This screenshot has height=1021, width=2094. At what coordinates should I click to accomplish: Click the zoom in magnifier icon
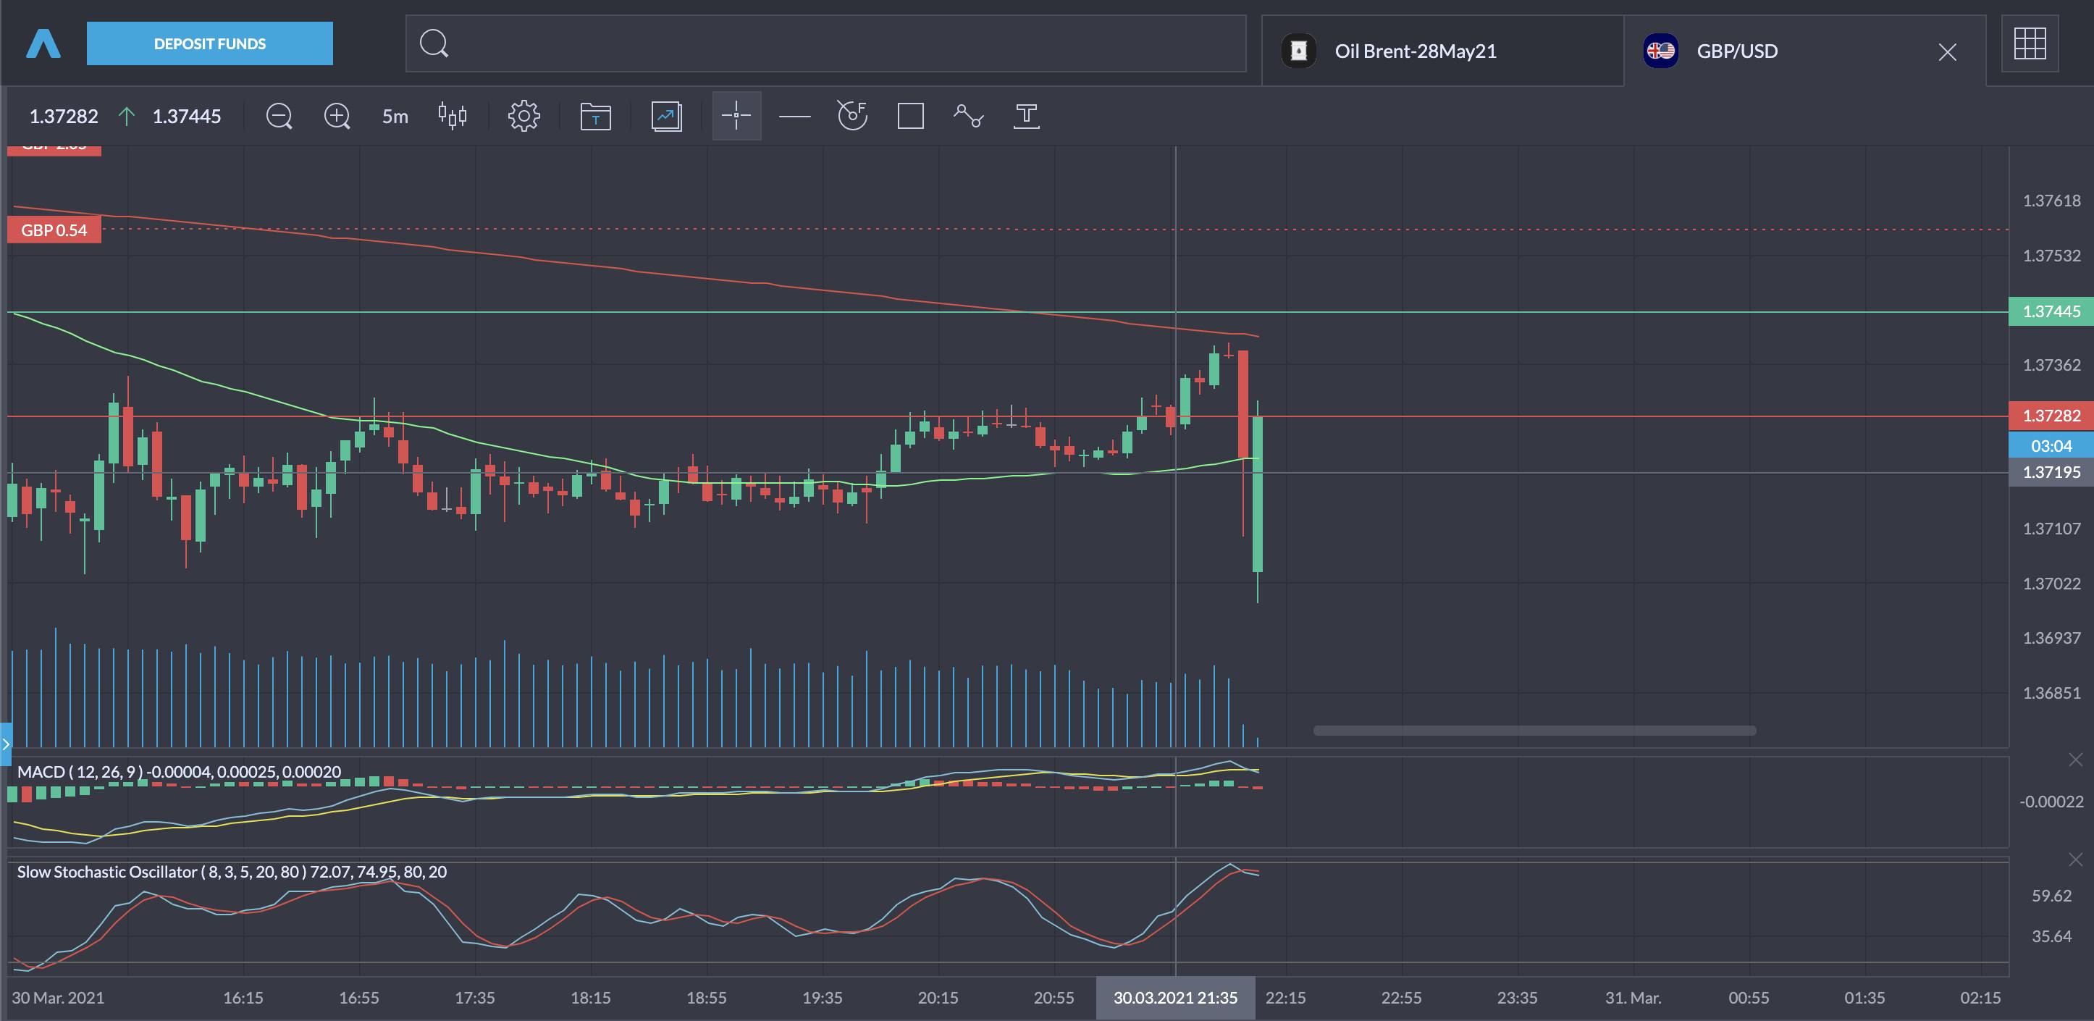click(337, 117)
